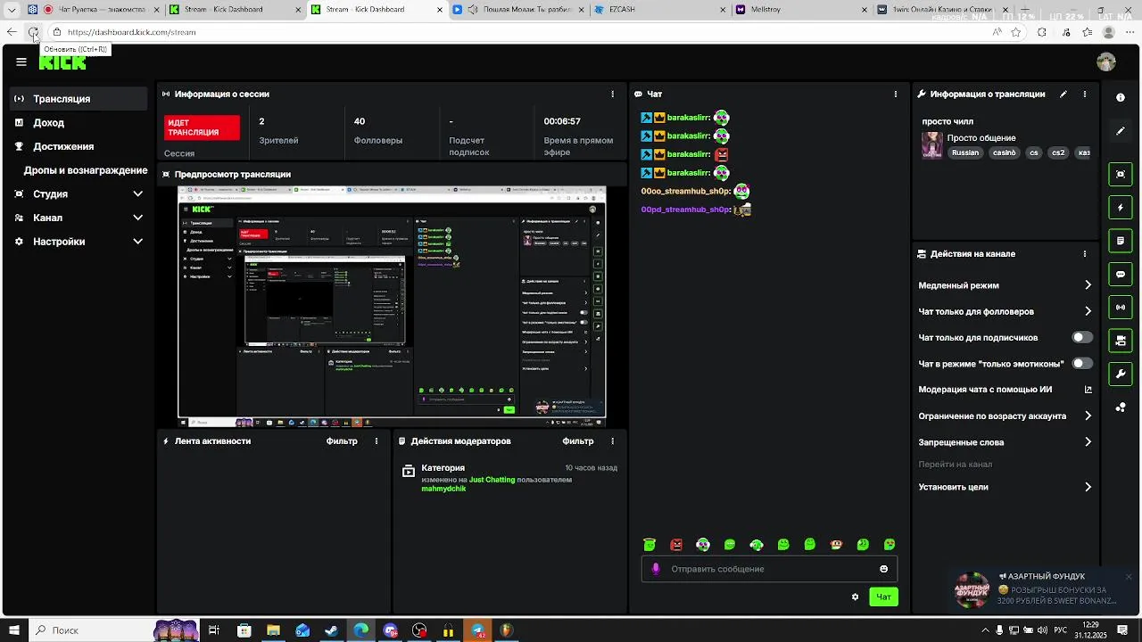The height and width of the screenshot is (642, 1142).
Task: Insert the last emote in quick row
Action: (890, 545)
